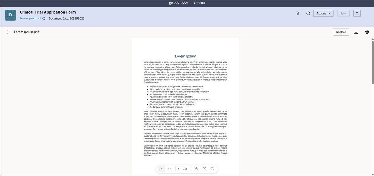Open the Lorem Ipsum.pdf link

tap(30, 18)
